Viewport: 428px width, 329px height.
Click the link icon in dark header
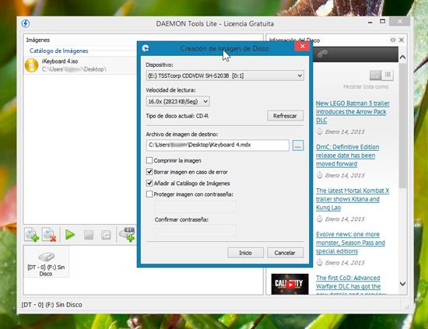tap(322, 54)
